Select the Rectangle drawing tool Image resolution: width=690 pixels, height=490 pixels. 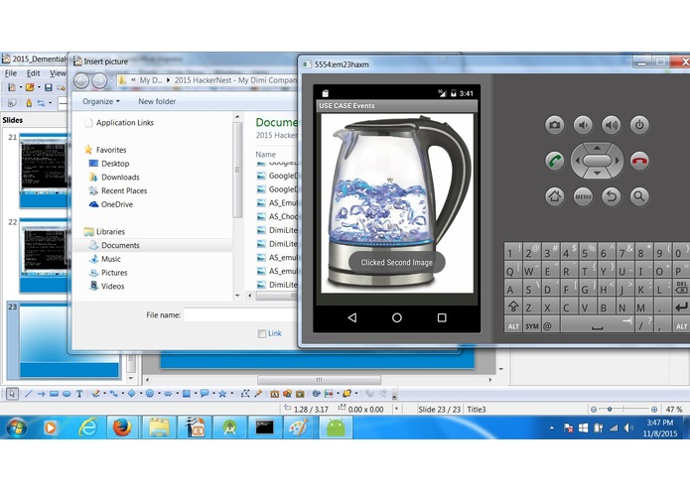click(x=54, y=394)
